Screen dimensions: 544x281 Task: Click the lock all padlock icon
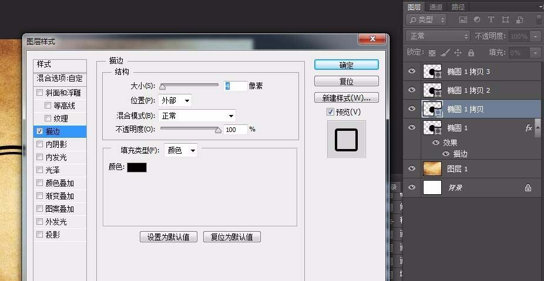pos(471,53)
